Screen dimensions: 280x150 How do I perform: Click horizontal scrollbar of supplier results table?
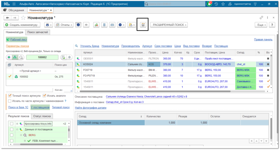point(155,91)
